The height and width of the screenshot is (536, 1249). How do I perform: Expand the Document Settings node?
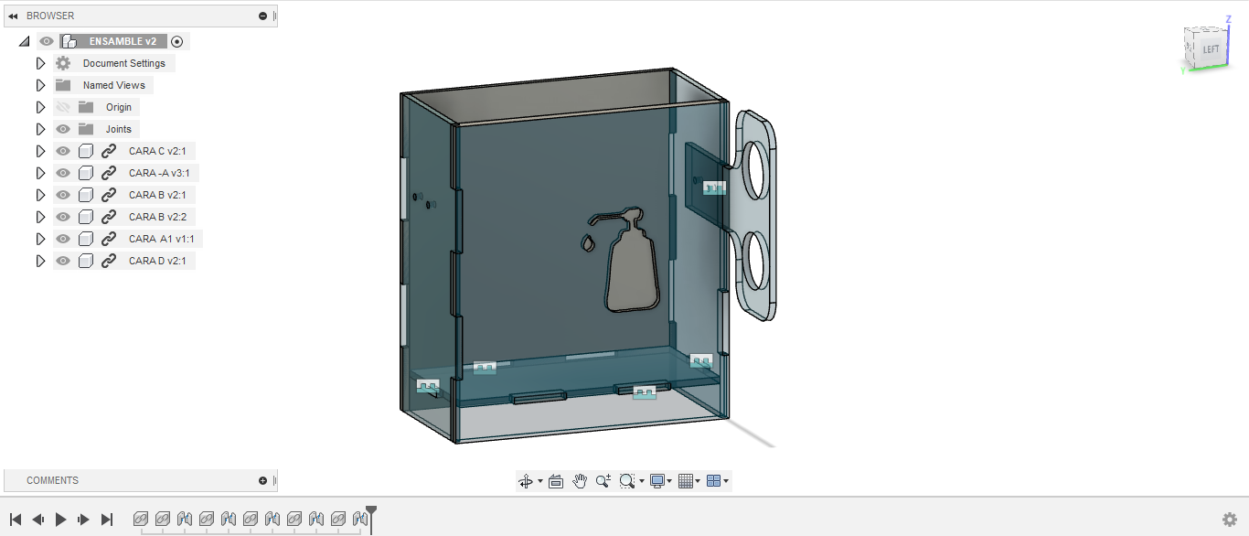(40, 63)
